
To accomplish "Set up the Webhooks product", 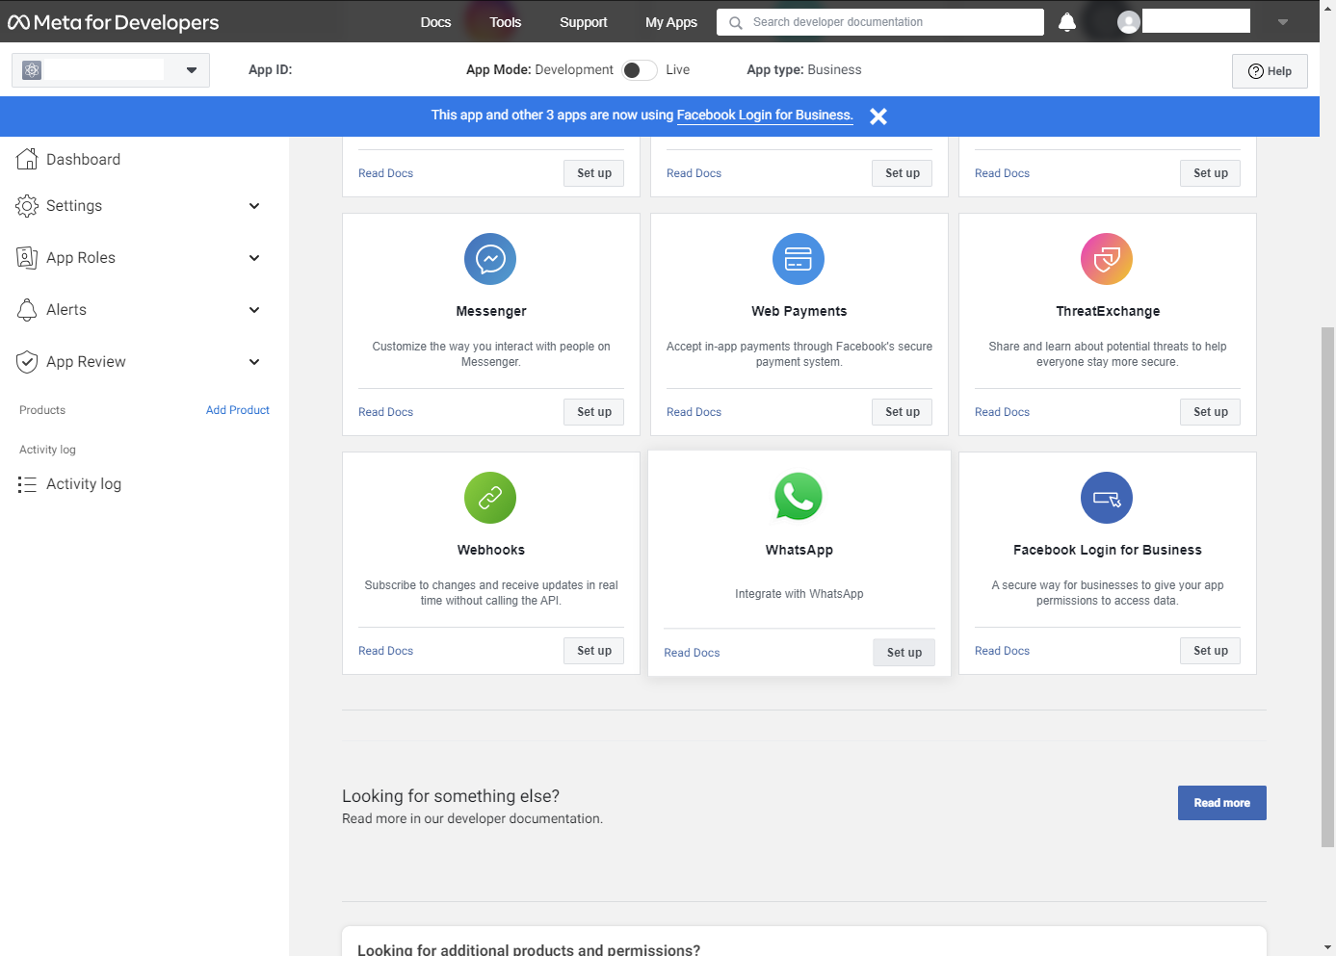I will 594,651.
